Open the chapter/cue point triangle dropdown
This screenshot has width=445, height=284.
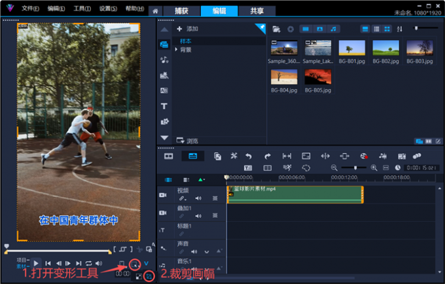coord(201,180)
